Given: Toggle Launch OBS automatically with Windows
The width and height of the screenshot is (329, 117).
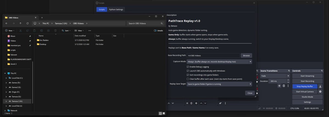Looking at the screenshot, I should [x=188, y=71].
